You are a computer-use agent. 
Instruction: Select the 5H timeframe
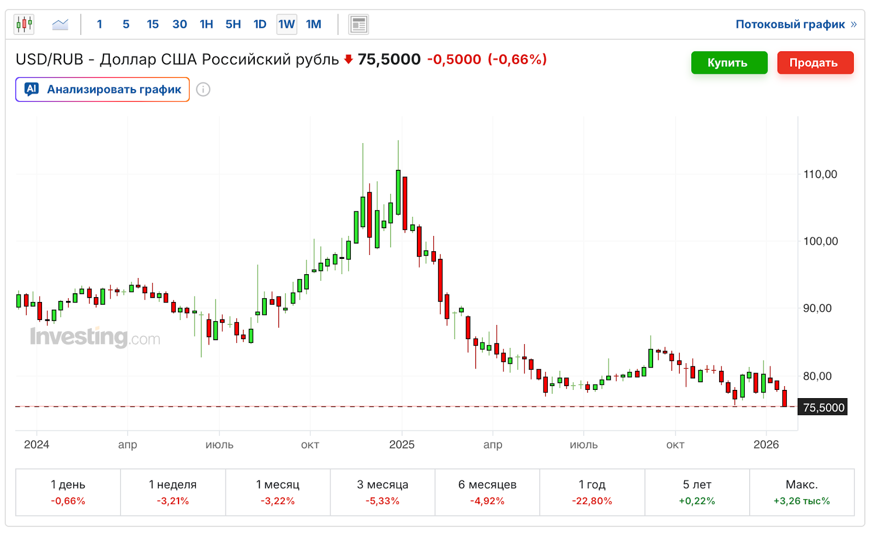(x=233, y=24)
